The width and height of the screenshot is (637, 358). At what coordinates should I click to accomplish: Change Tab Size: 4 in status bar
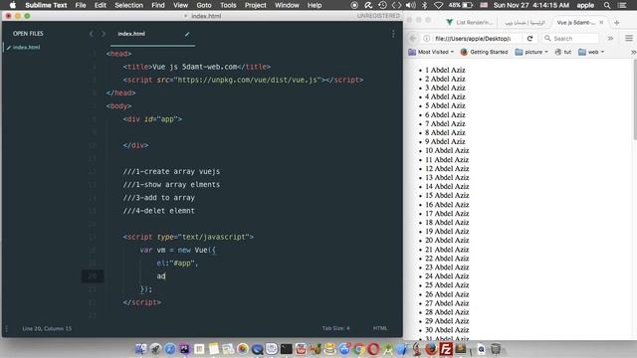click(335, 328)
